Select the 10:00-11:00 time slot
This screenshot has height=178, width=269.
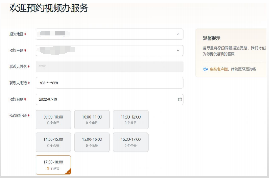(x=92, y=120)
